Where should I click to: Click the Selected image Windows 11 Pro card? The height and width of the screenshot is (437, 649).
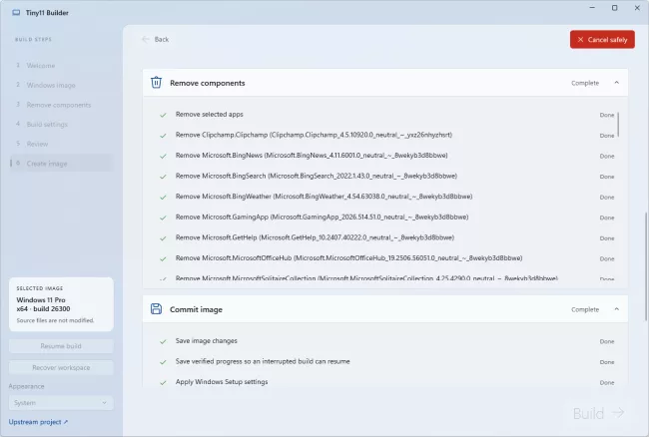[61, 304]
